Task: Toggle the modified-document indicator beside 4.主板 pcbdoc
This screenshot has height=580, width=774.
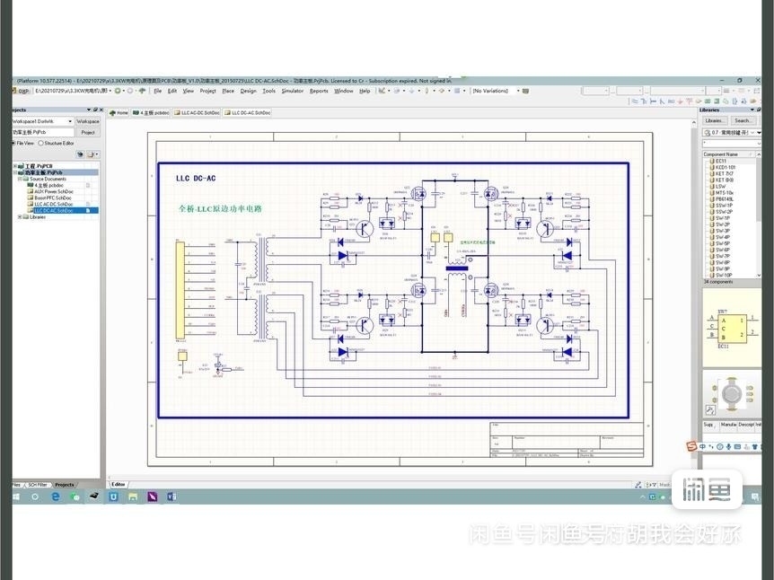Action: pyautogui.click(x=86, y=185)
